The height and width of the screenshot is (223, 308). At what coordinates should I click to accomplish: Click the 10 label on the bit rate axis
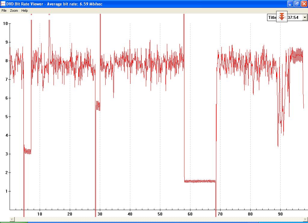(x=5, y=23)
